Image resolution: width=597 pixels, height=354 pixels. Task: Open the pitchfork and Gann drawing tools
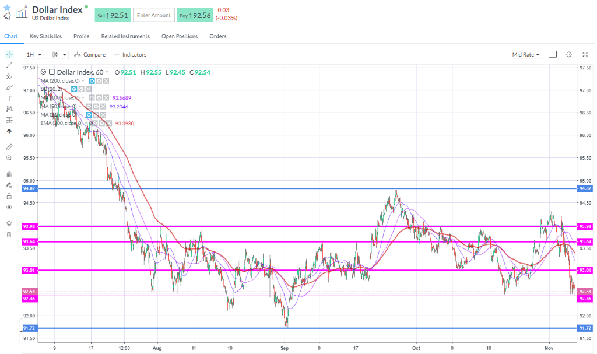(x=9, y=76)
